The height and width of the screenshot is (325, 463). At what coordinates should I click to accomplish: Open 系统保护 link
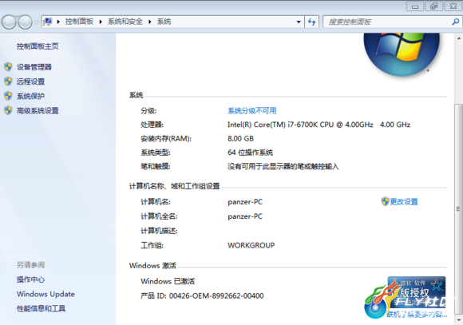coord(30,96)
